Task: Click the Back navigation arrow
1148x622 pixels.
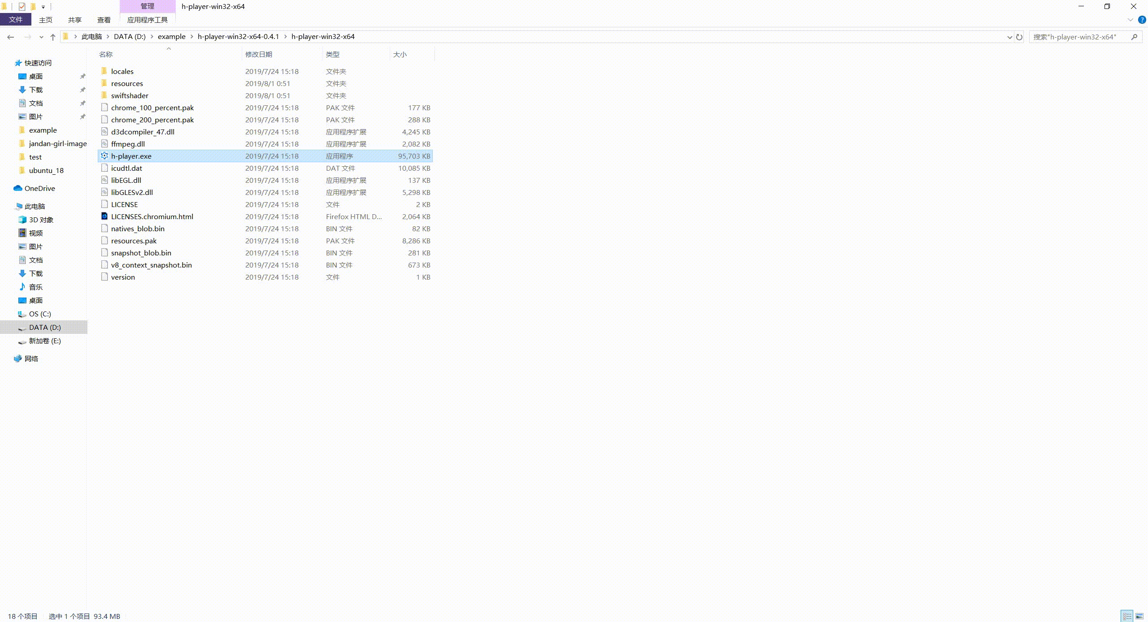Action: [x=11, y=37]
